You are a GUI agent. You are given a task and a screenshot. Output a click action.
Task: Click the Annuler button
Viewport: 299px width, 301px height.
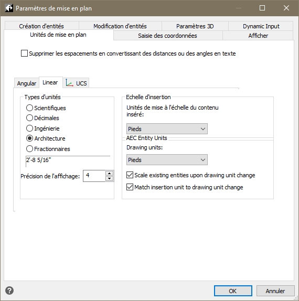pos(275,291)
